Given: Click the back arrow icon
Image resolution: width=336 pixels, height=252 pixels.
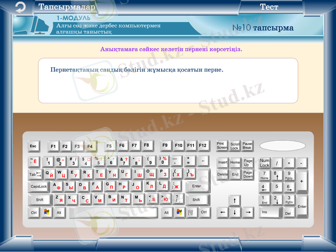Looking at the screenshot, I should click(20, 7).
